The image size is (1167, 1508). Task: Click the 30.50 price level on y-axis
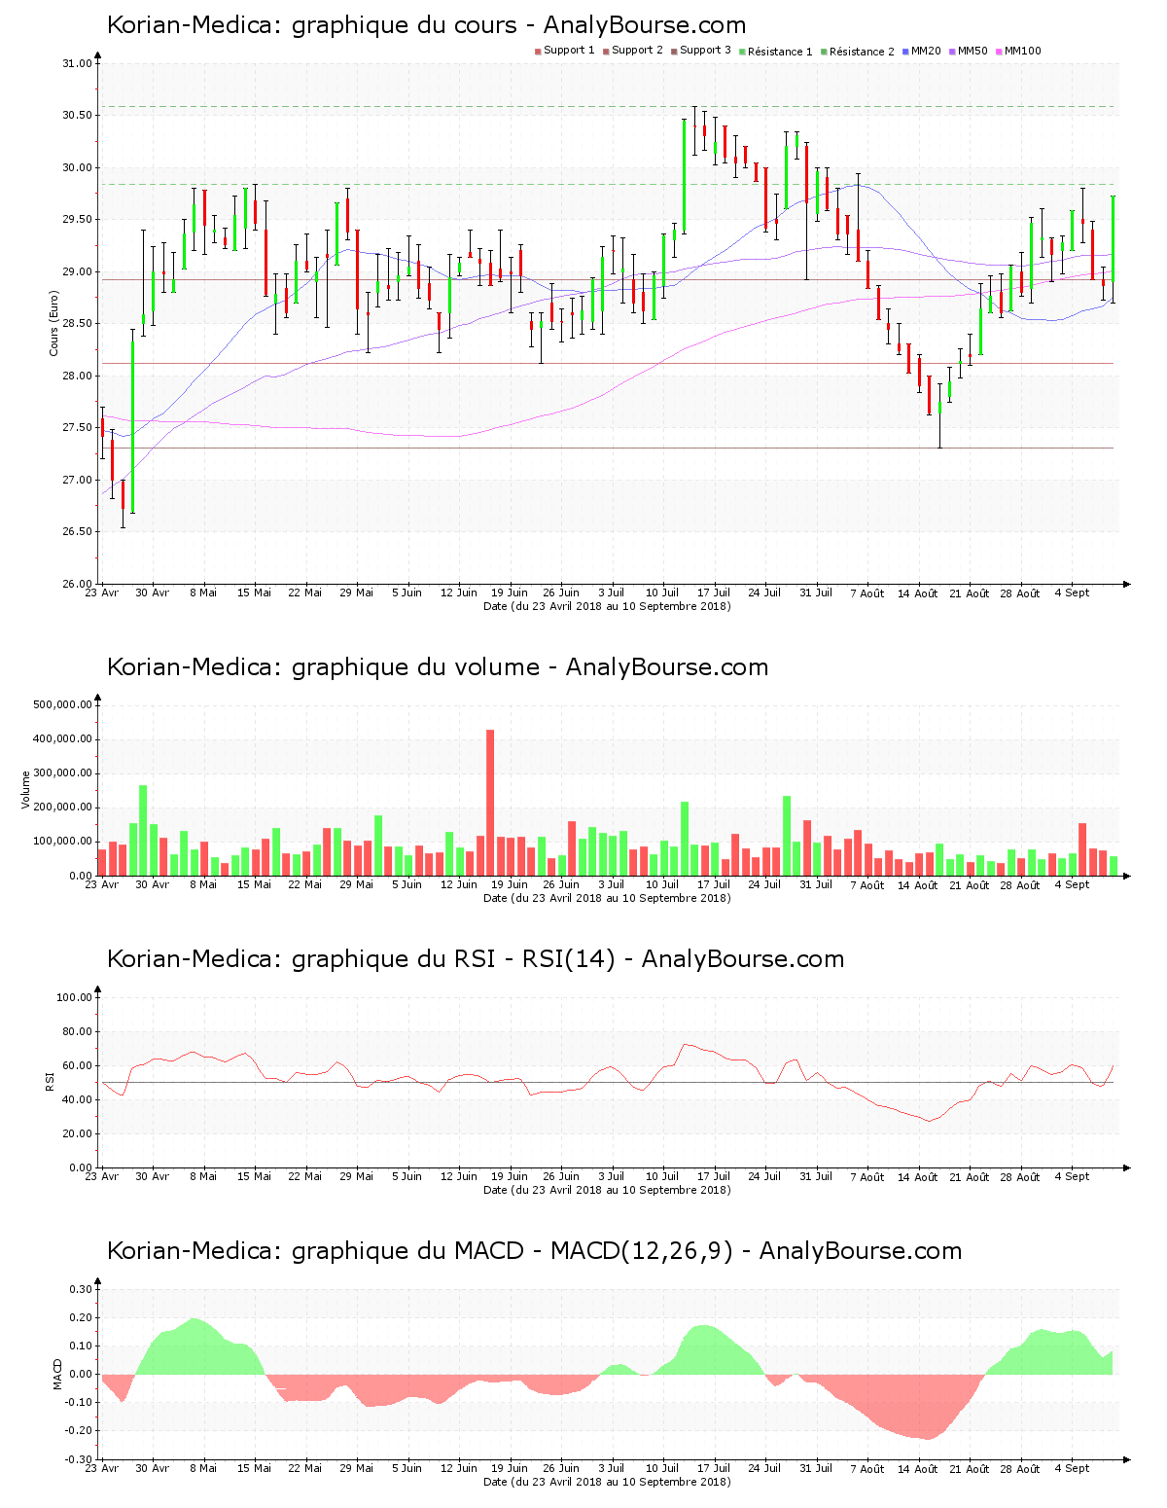click(x=77, y=115)
